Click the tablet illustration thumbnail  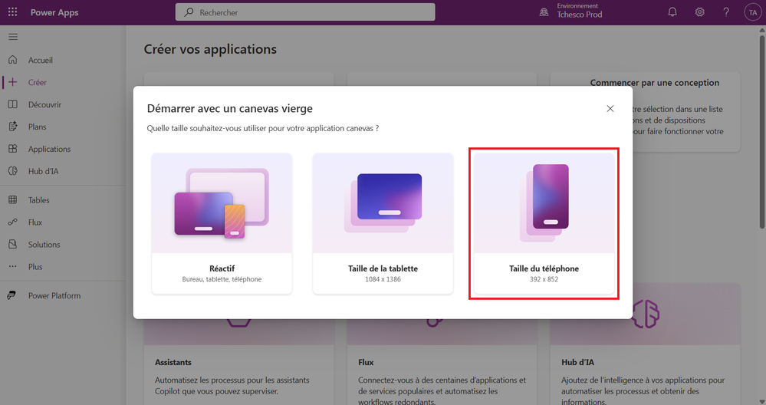click(x=383, y=202)
